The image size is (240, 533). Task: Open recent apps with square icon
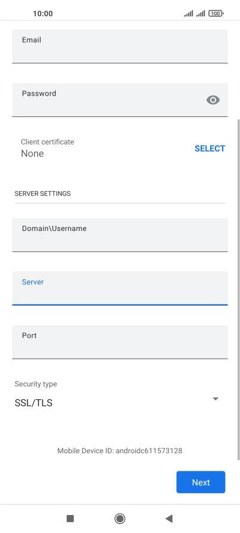[70, 519]
